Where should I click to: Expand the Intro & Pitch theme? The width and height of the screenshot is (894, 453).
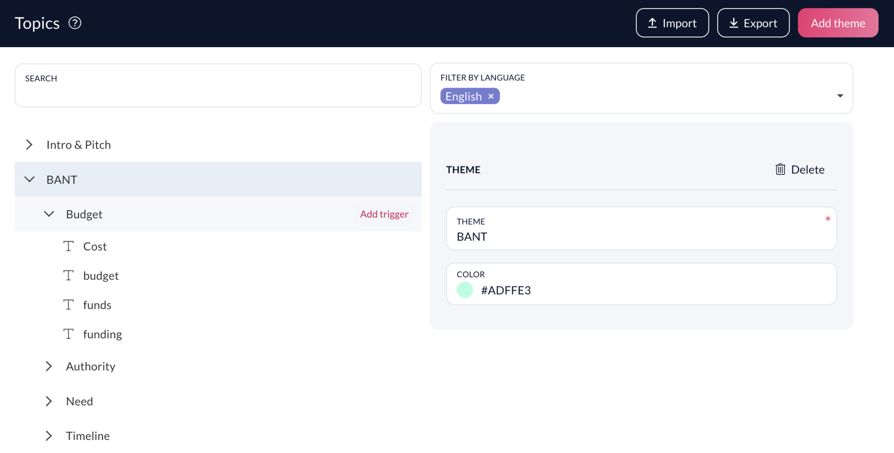coord(29,145)
